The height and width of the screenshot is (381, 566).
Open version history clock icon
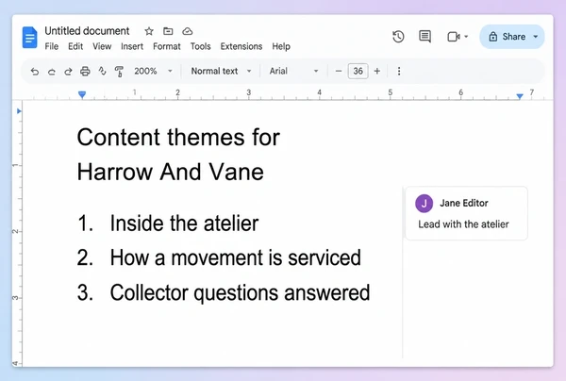[398, 37]
